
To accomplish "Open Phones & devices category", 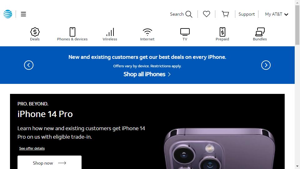I will (72, 34).
